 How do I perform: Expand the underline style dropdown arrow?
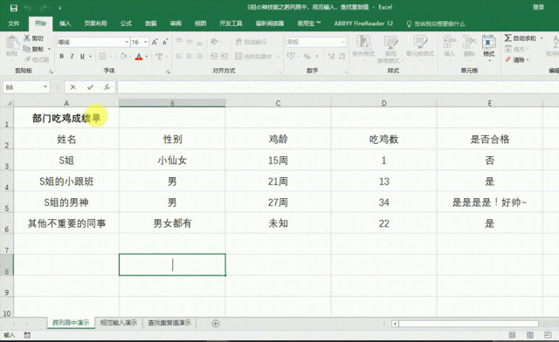[x=90, y=57]
